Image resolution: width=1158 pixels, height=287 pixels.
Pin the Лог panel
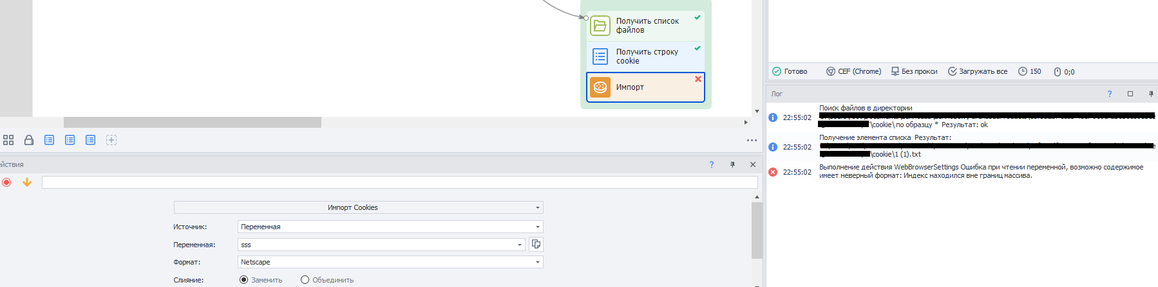click(x=1151, y=94)
